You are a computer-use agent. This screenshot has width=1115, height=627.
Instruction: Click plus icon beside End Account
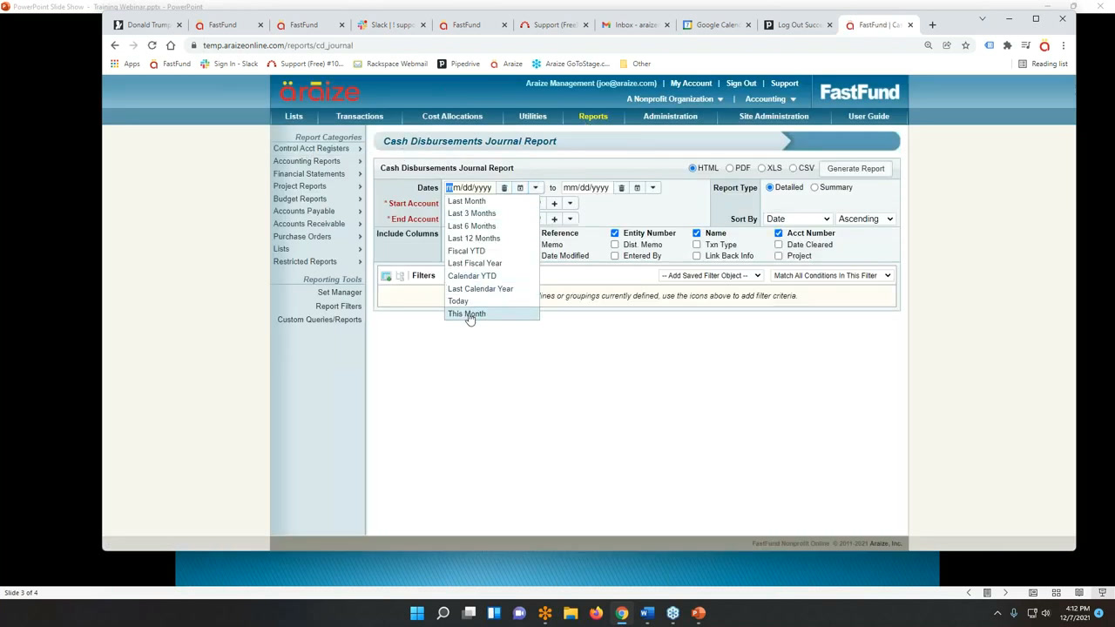(554, 219)
